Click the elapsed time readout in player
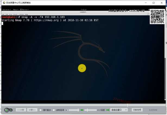This screenshot has height=115, width=167. tap(153, 110)
